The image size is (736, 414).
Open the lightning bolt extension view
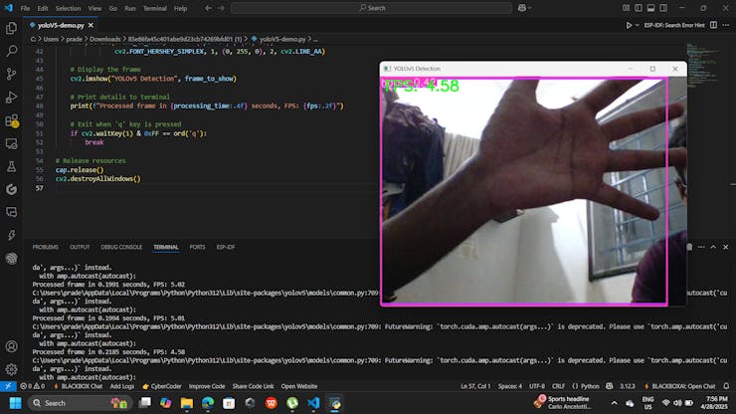[x=11, y=235]
